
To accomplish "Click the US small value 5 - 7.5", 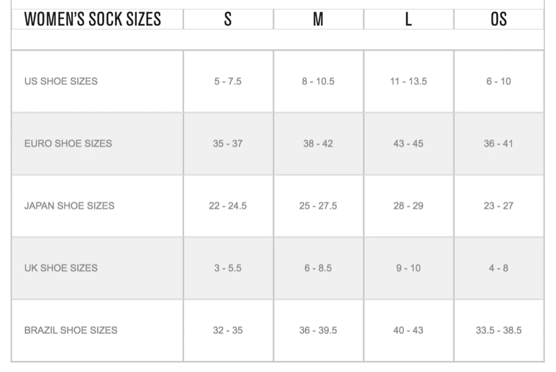I will [228, 81].
